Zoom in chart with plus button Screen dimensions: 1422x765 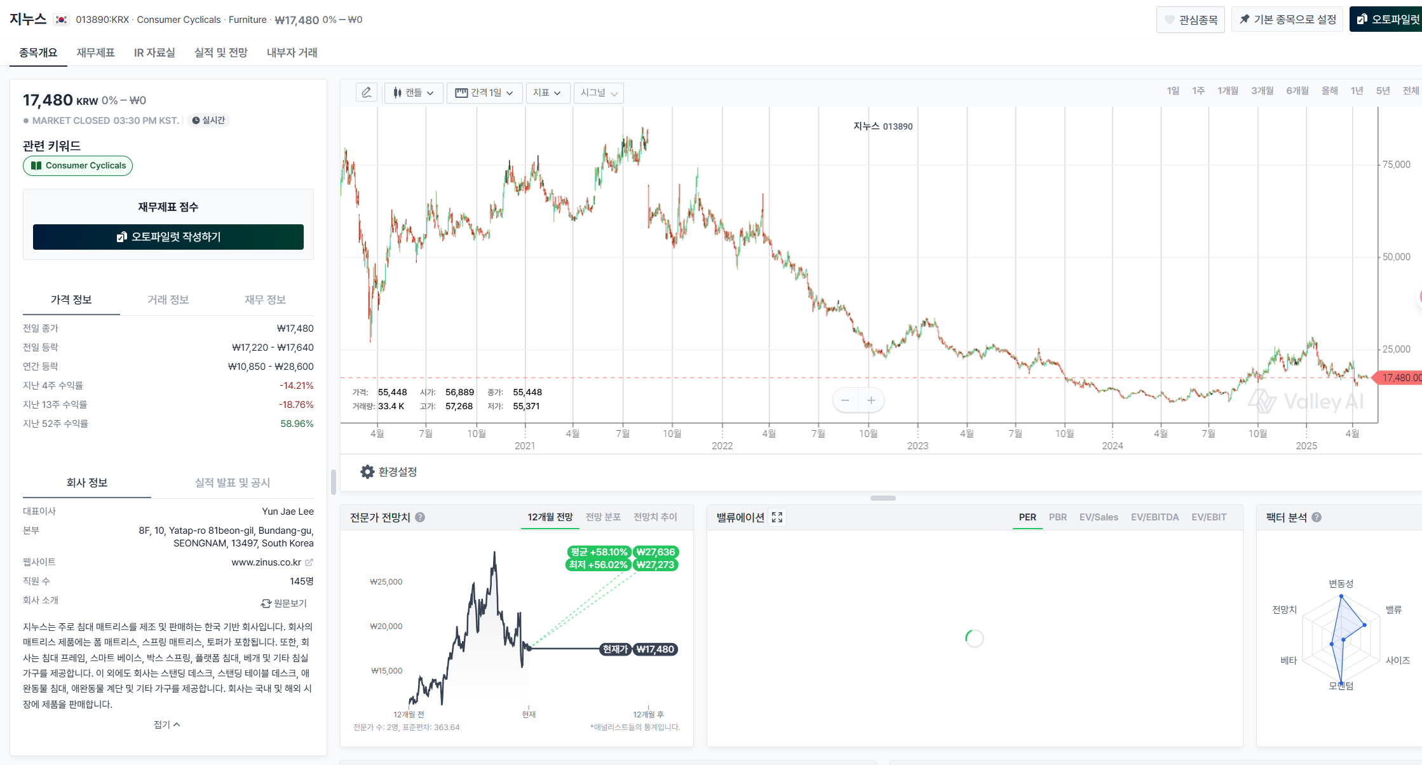871,400
